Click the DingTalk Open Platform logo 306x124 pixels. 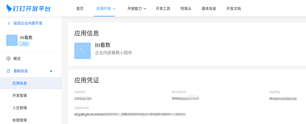click(28, 8)
